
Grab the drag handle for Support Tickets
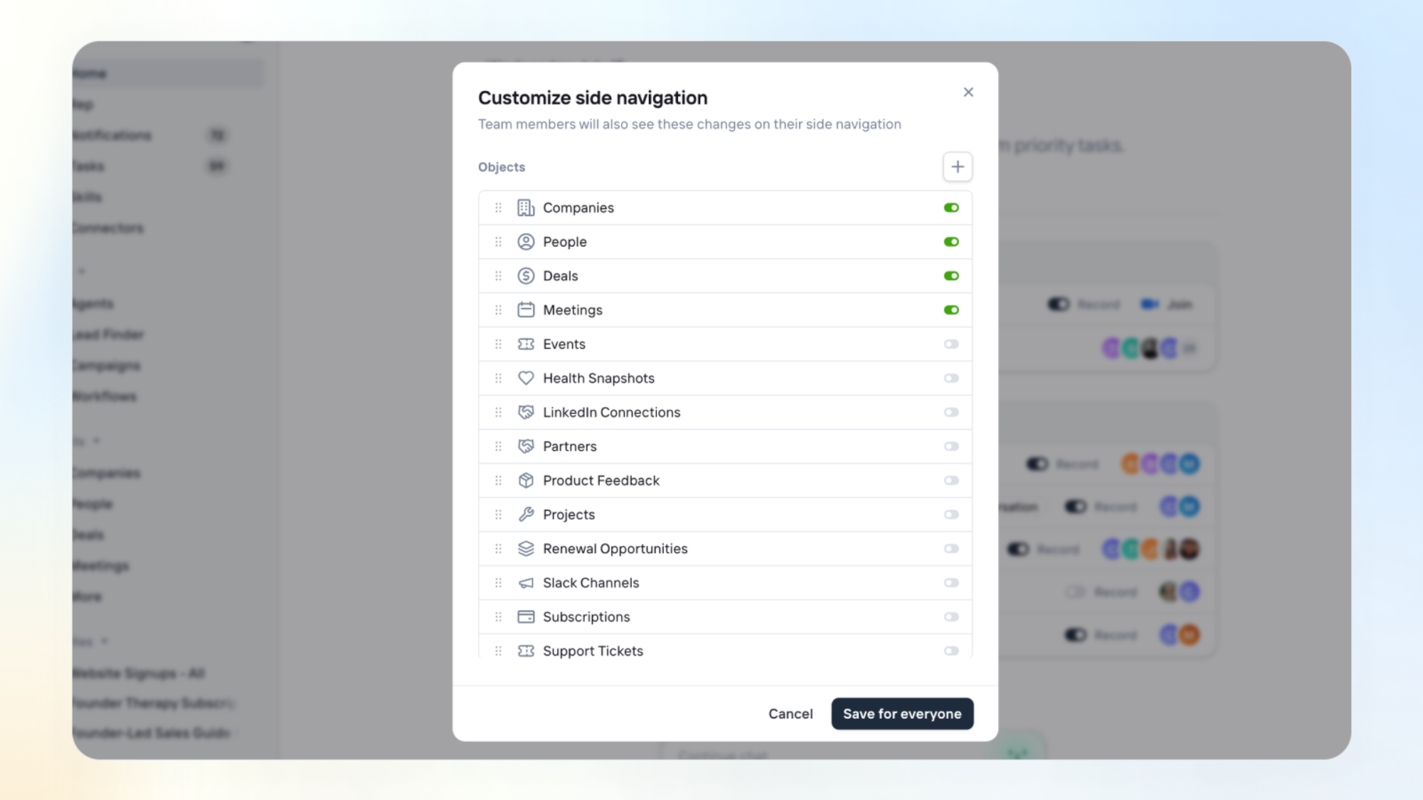498,651
